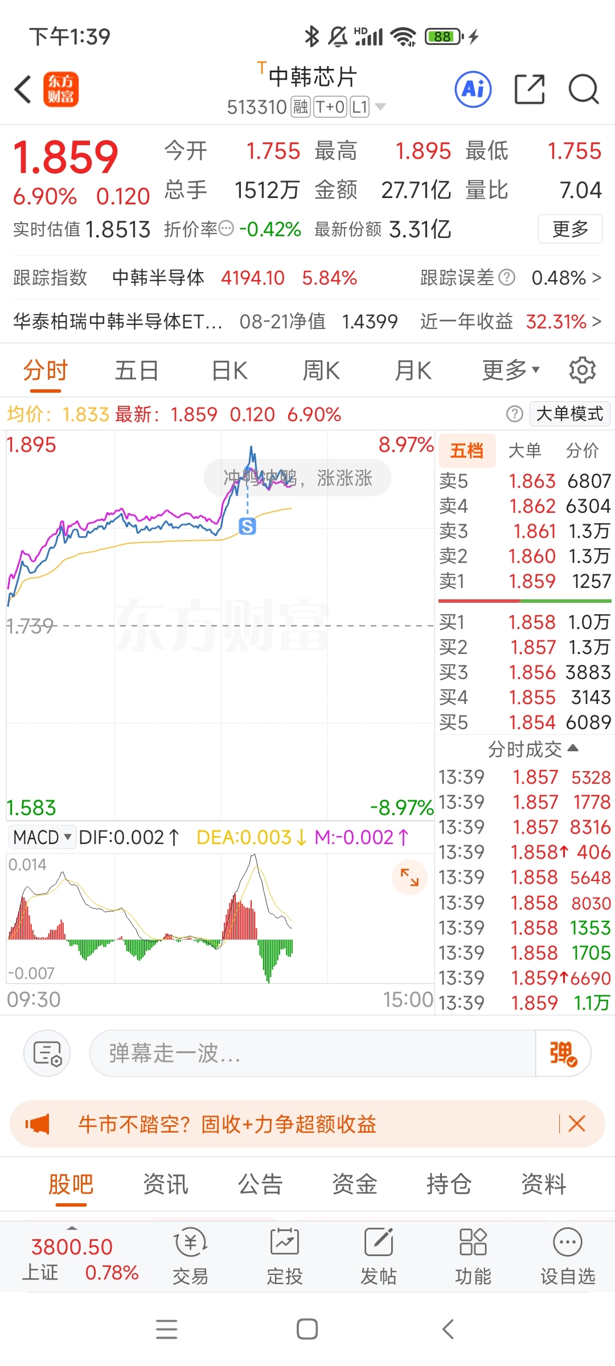The image size is (615, 1366).
Task: Switch to 资讯 tab
Action: pyautogui.click(x=165, y=1184)
